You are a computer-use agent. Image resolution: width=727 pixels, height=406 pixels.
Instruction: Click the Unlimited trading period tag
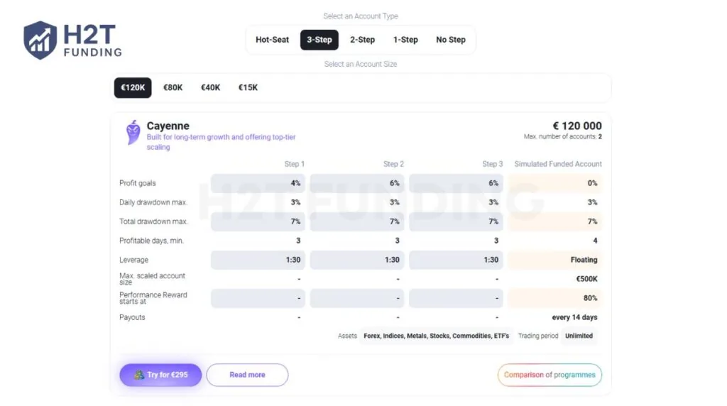(x=579, y=336)
